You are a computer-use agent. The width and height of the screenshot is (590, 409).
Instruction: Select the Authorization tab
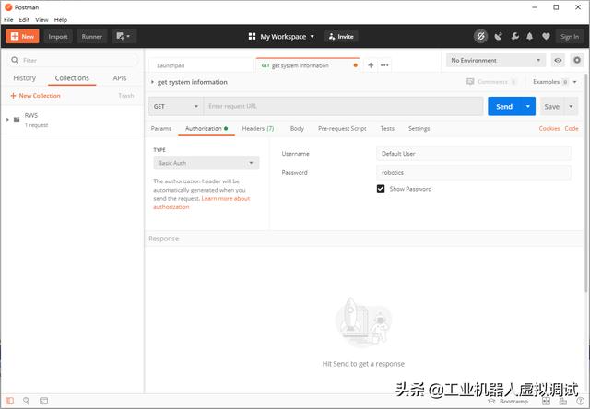point(206,129)
